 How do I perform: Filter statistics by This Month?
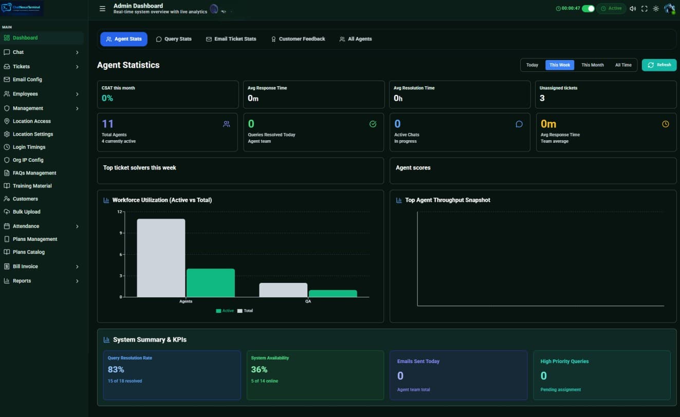[x=593, y=65]
